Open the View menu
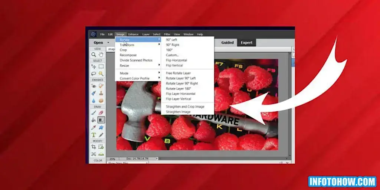 177,35
